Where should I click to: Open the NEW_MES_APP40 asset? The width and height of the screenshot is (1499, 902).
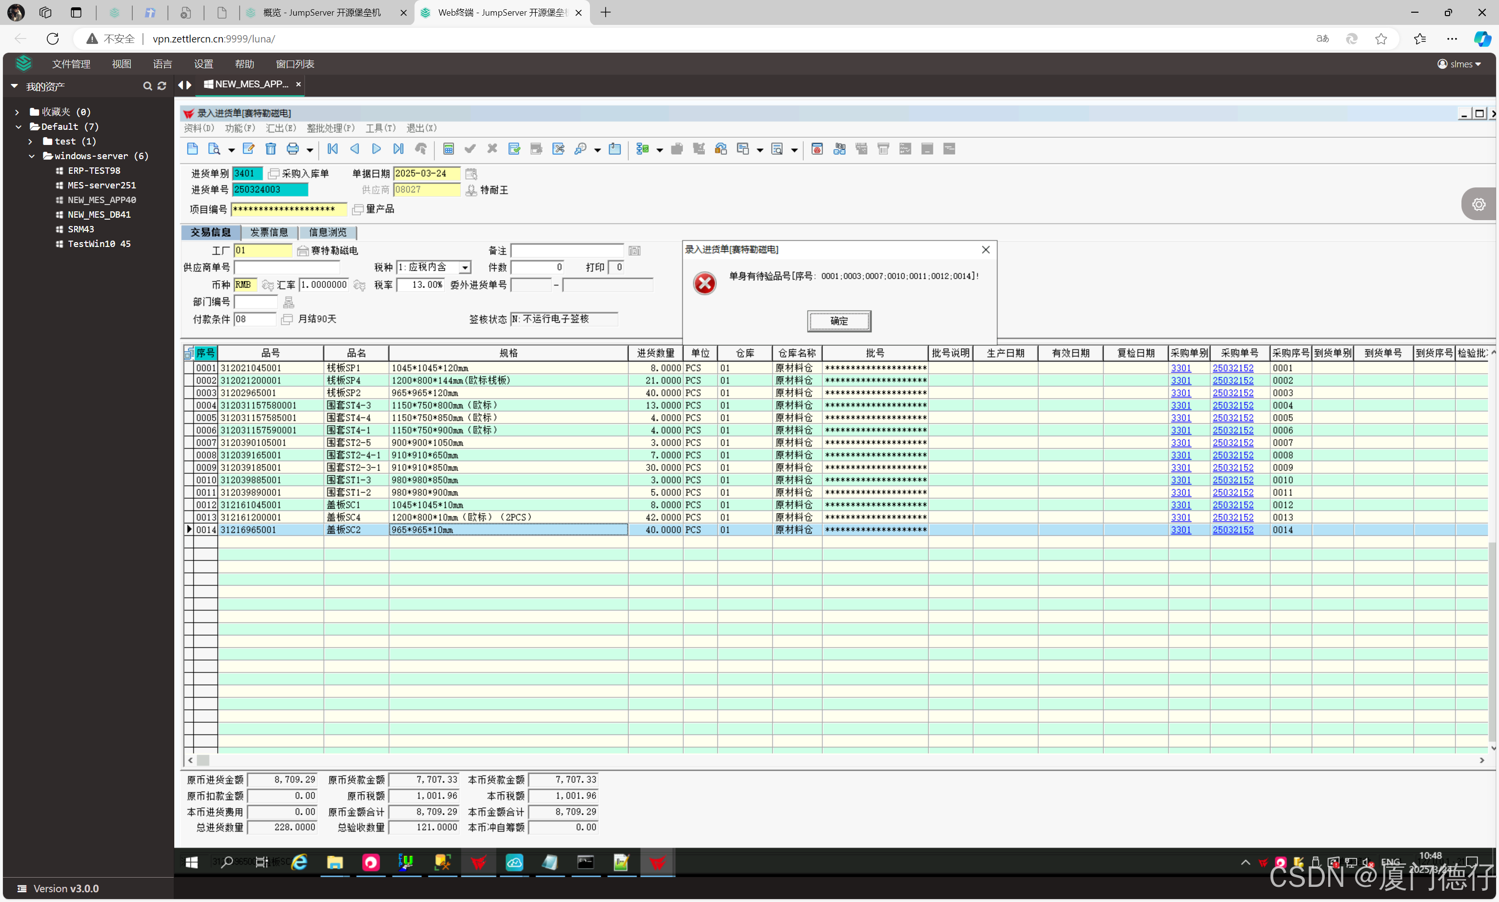coord(101,199)
